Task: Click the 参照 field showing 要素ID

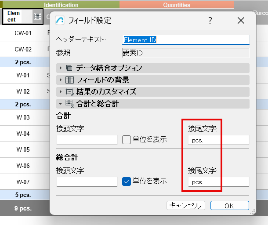Action: [x=186, y=53]
